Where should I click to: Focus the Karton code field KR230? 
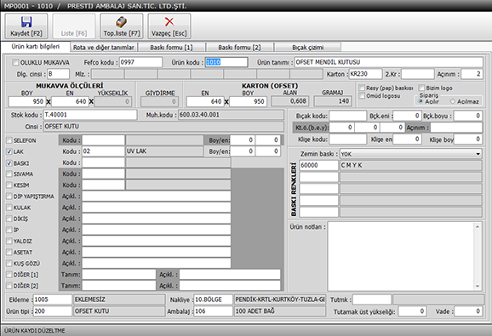click(365, 74)
